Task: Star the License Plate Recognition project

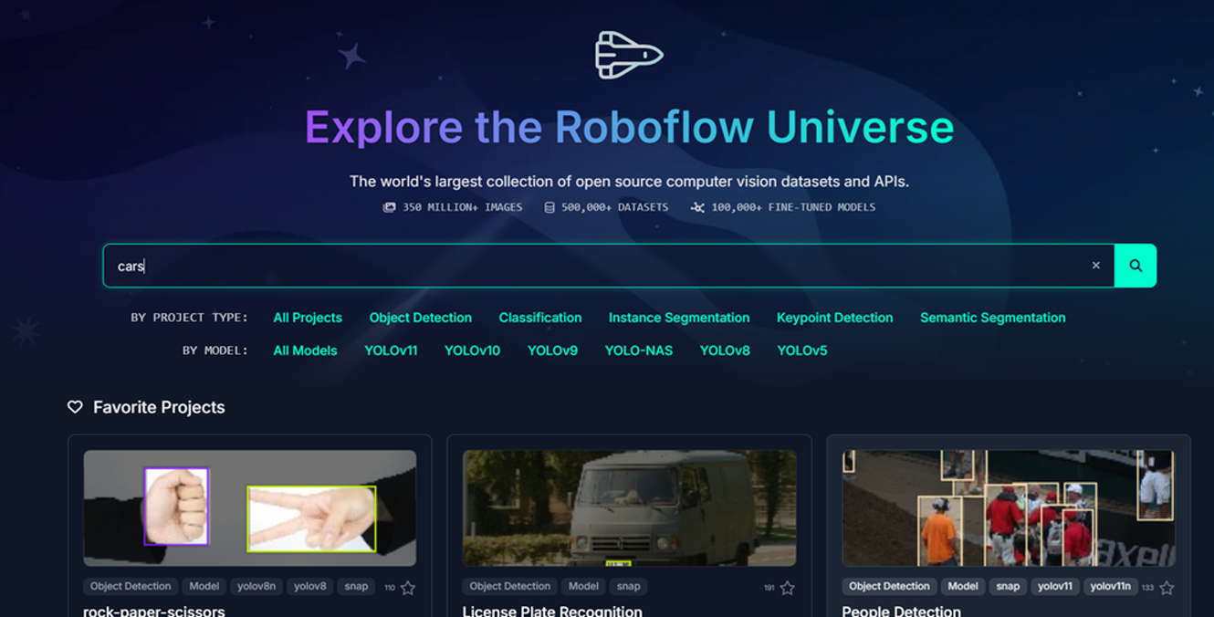Action: tap(787, 588)
